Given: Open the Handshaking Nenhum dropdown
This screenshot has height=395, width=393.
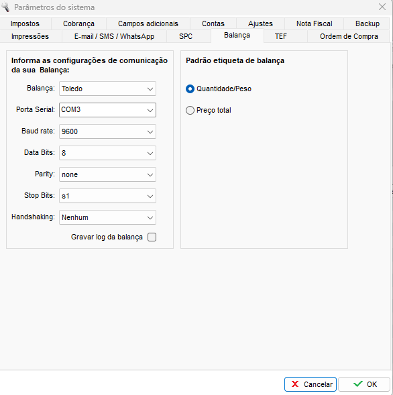Looking at the screenshot, I should [x=107, y=217].
